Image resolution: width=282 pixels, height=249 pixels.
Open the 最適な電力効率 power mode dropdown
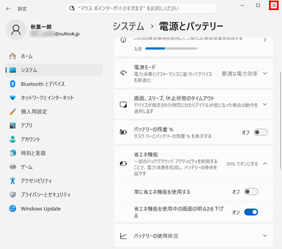point(244,74)
